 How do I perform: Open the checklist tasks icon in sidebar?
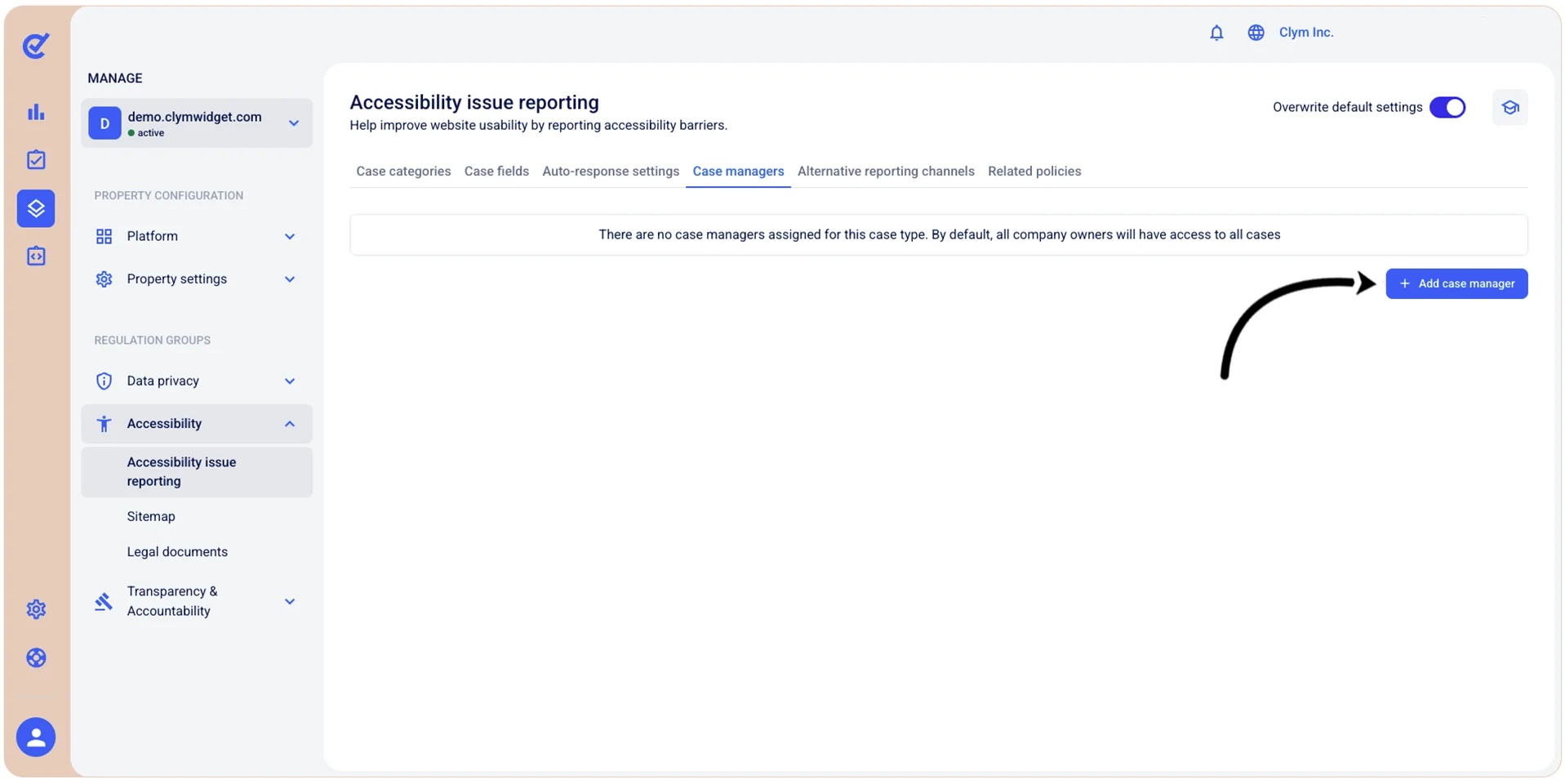pyautogui.click(x=36, y=160)
